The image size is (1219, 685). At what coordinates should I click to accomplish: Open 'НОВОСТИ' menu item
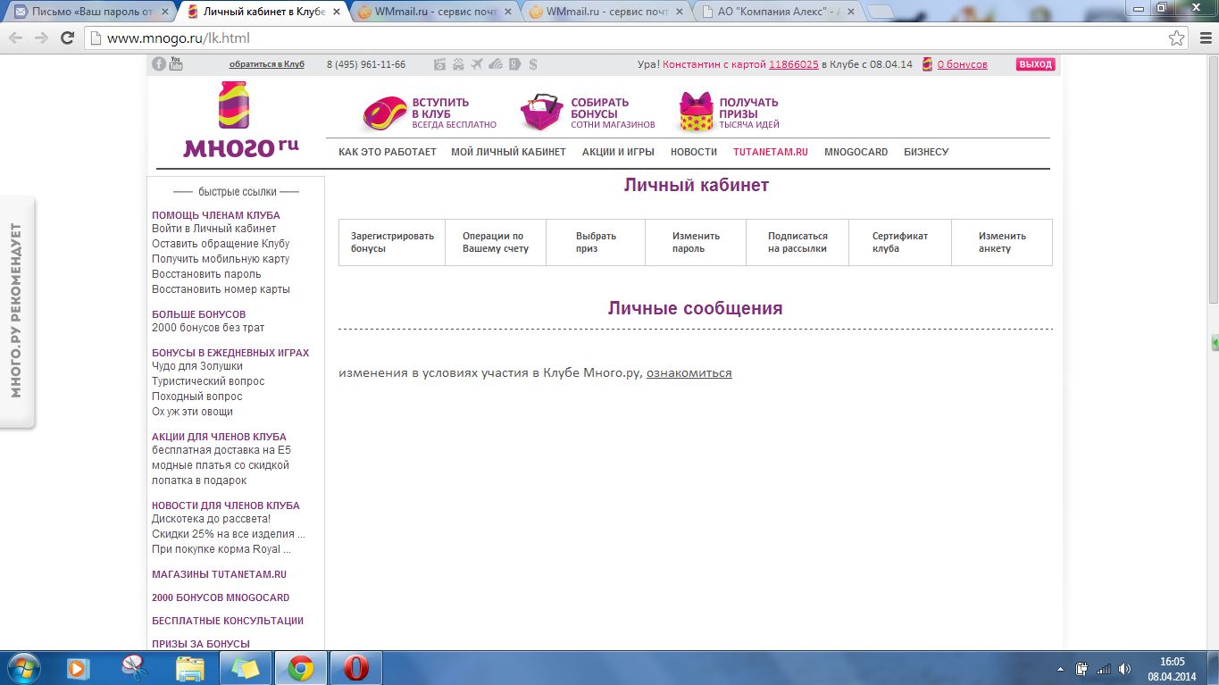pos(694,152)
